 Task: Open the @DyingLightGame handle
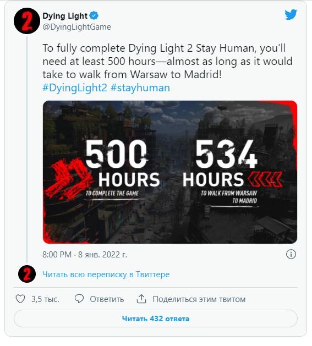pos(77,27)
